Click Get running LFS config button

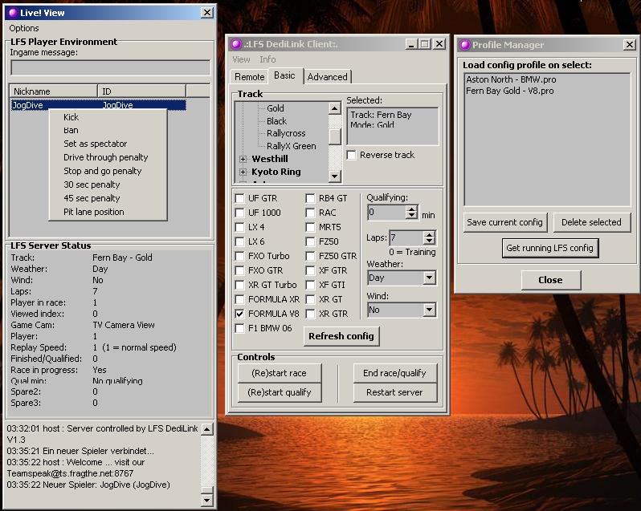[x=550, y=248]
